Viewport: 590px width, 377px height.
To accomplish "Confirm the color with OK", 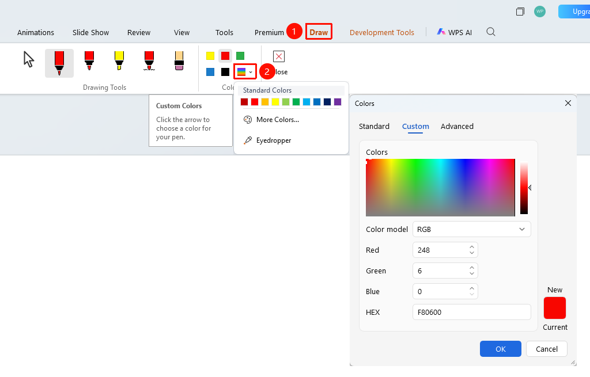I will [501, 349].
